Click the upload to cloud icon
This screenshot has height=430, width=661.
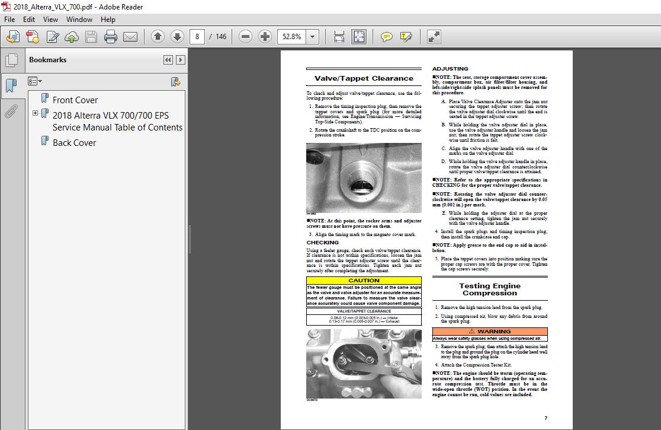tap(72, 37)
